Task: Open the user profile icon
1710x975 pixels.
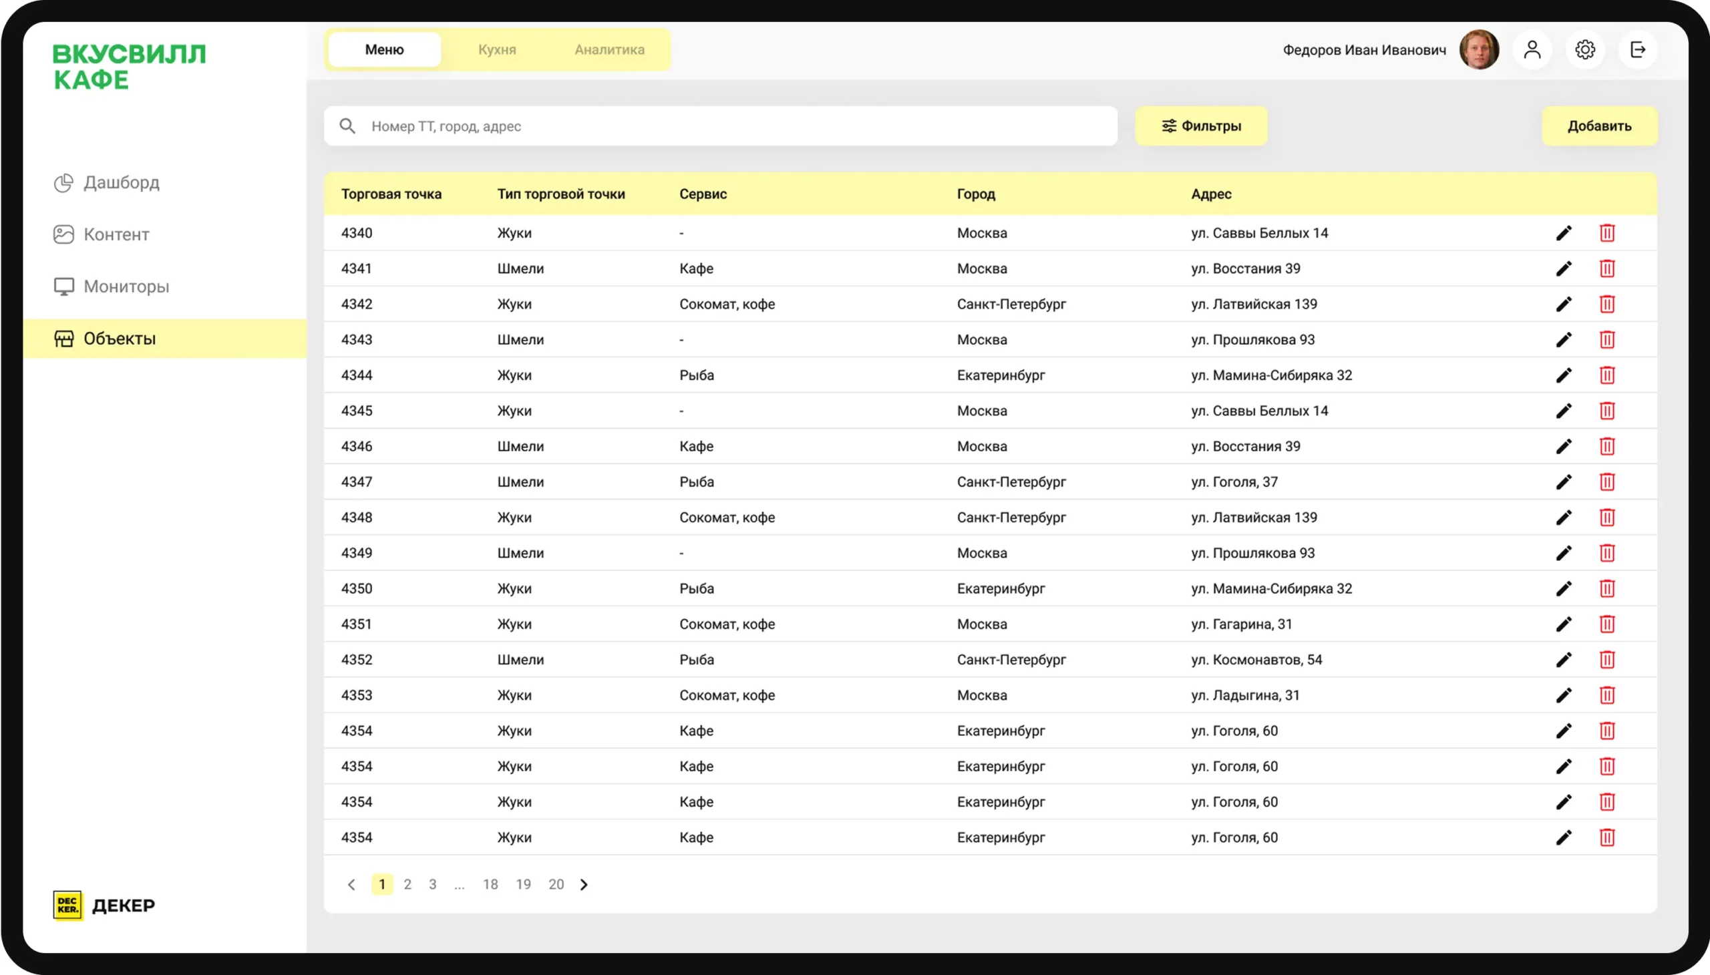Action: point(1532,49)
